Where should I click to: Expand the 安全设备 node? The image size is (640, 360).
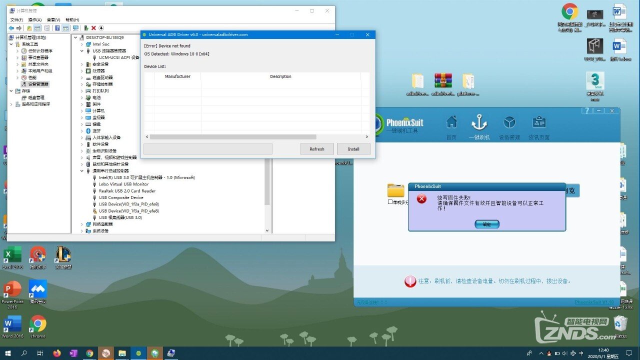[82, 64]
